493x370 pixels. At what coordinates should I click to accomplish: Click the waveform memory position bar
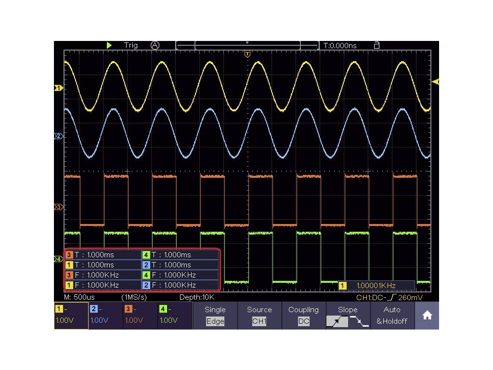click(247, 45)
